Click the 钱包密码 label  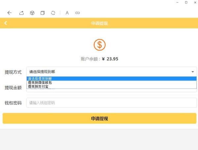13,103
